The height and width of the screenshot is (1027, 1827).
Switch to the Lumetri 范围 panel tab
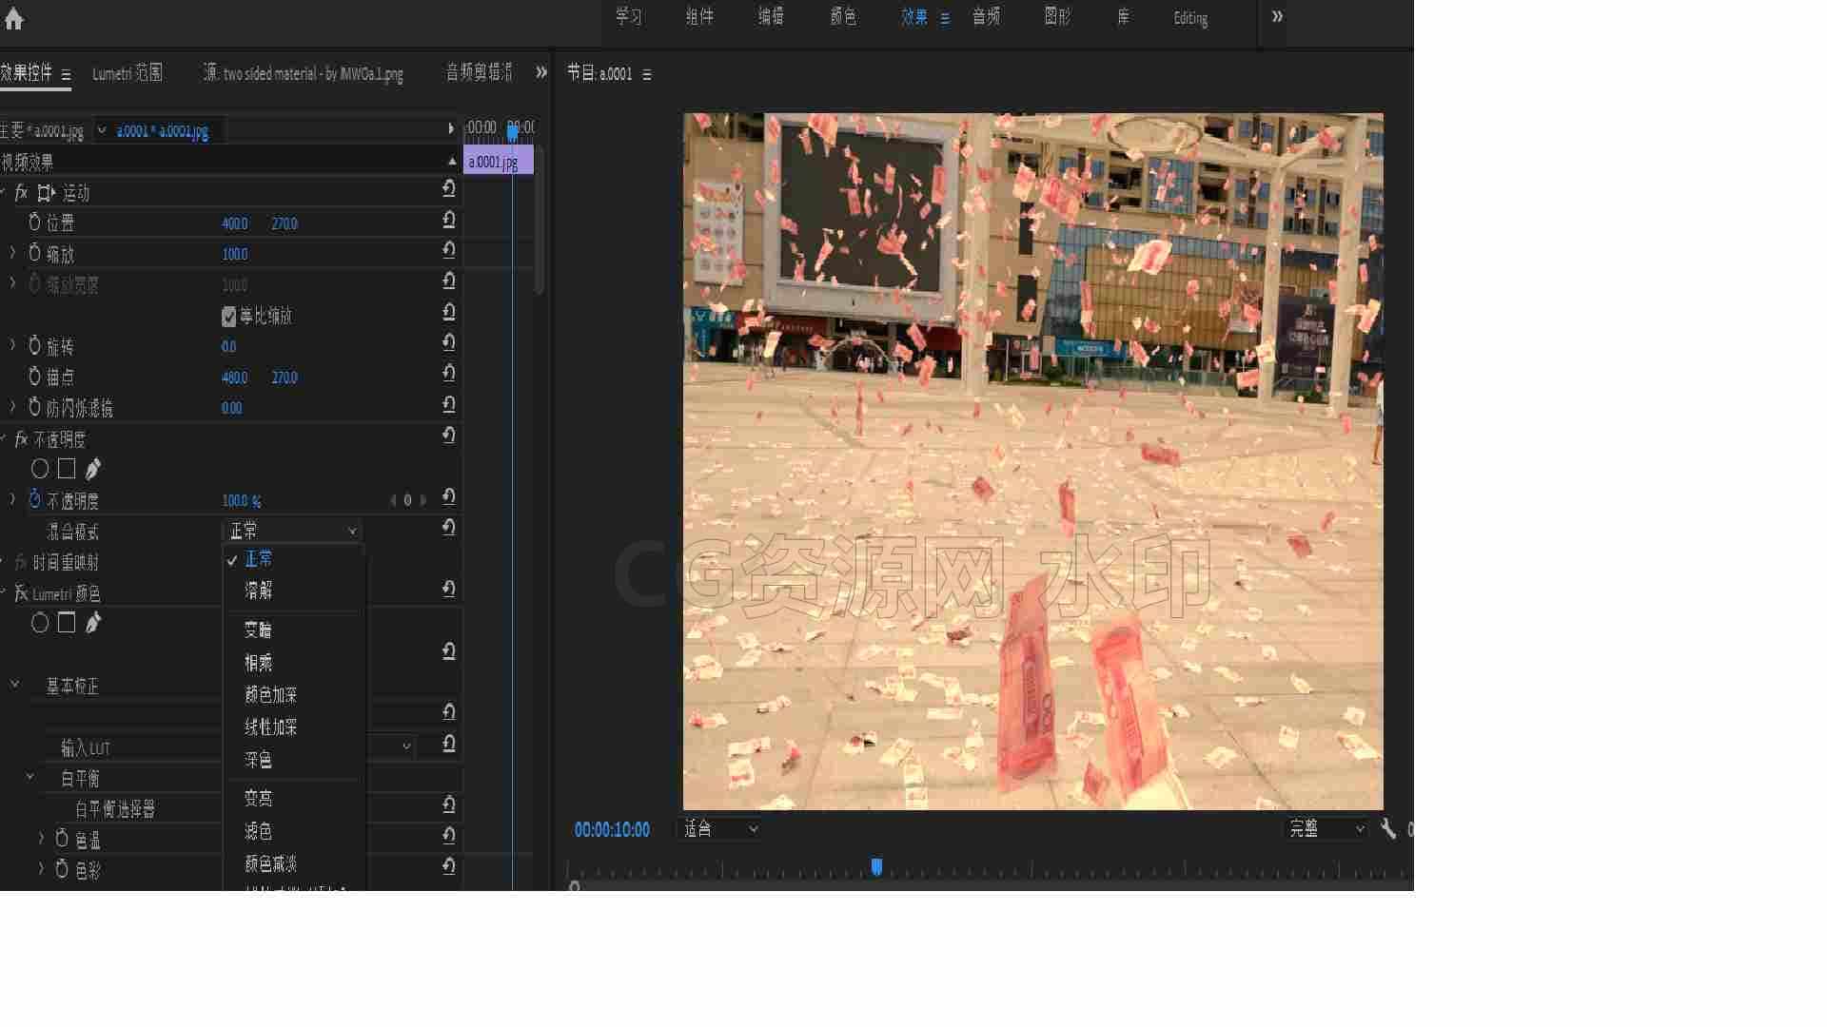(x=128, y=73)
